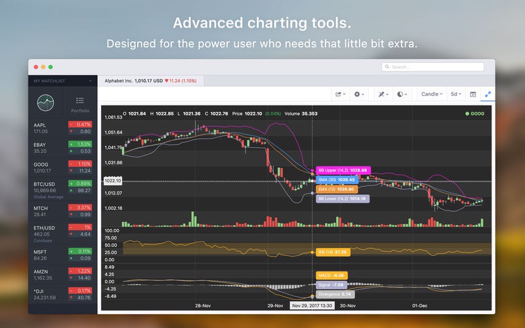The image size is (525, 328).
Task: Open the share/export chart menu
Action: [x=341, y=94]
